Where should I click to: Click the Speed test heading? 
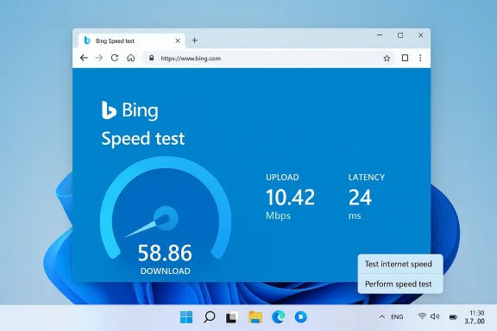click(x=142, y=139)
